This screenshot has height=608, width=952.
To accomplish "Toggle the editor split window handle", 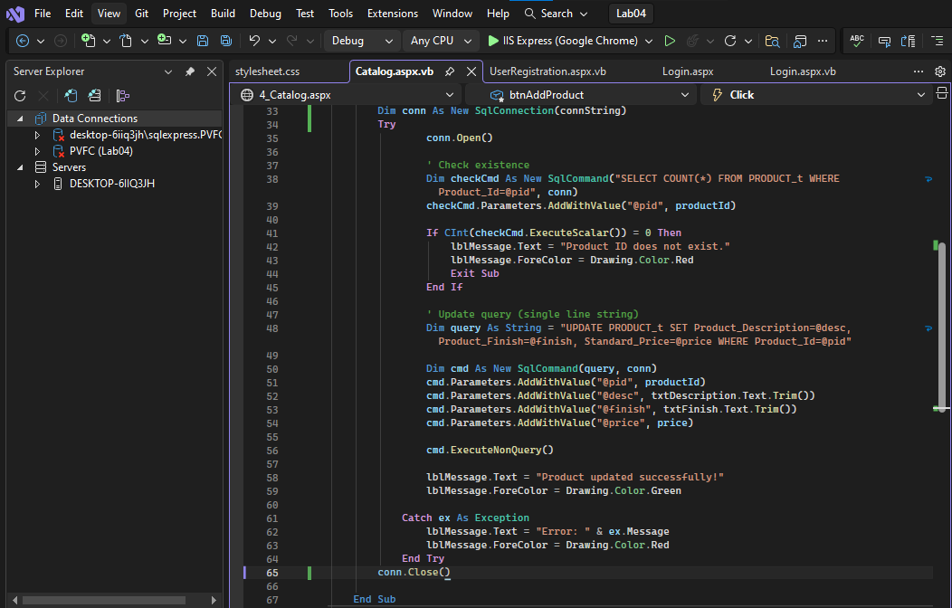I will pos(941,92).
